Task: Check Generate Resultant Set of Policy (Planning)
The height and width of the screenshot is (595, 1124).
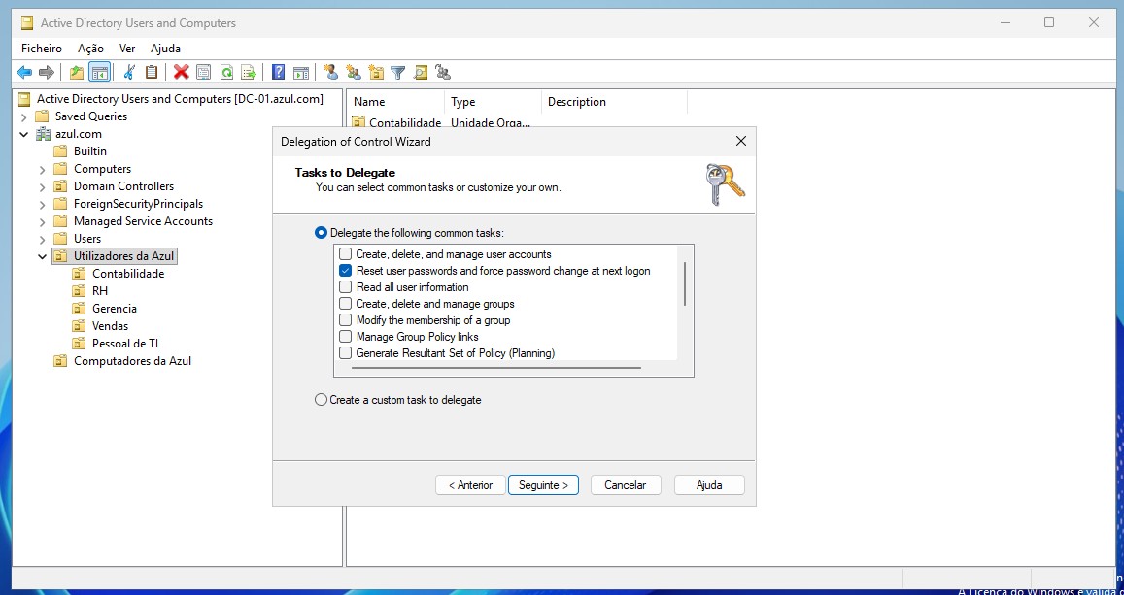Action: 346,353
